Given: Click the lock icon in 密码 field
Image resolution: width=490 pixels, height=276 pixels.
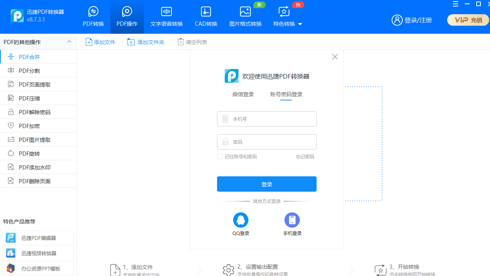Looking at the screenshot, I should tap(225, 142).
